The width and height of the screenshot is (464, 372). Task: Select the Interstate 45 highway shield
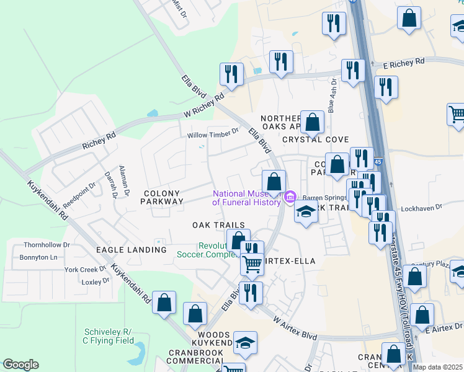[377, 162]
